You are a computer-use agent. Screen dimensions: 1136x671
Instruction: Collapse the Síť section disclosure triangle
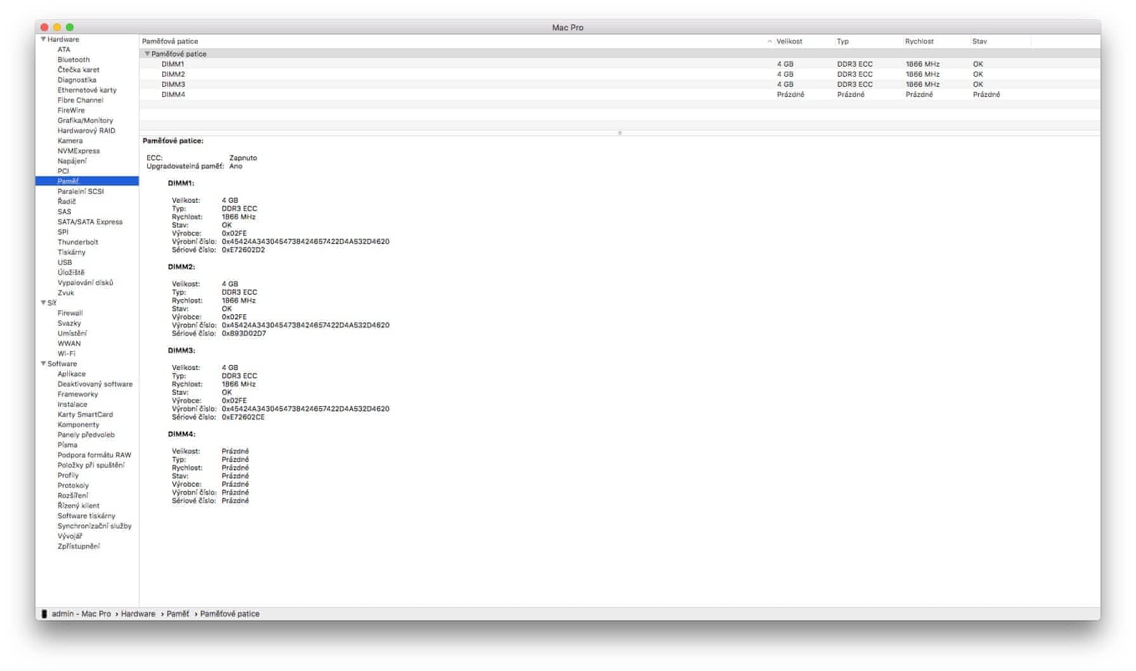[43, 303]
